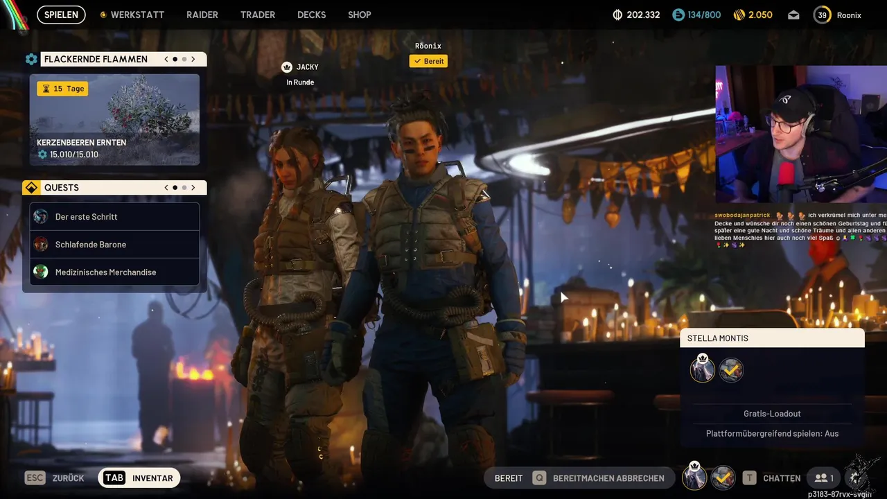Select first page dot in Quests
The width and height of the screenshot is (887, 499).
pos(175,188)
